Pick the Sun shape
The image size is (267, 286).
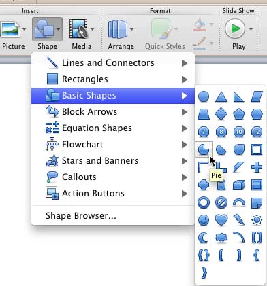[x=257, y=220]
